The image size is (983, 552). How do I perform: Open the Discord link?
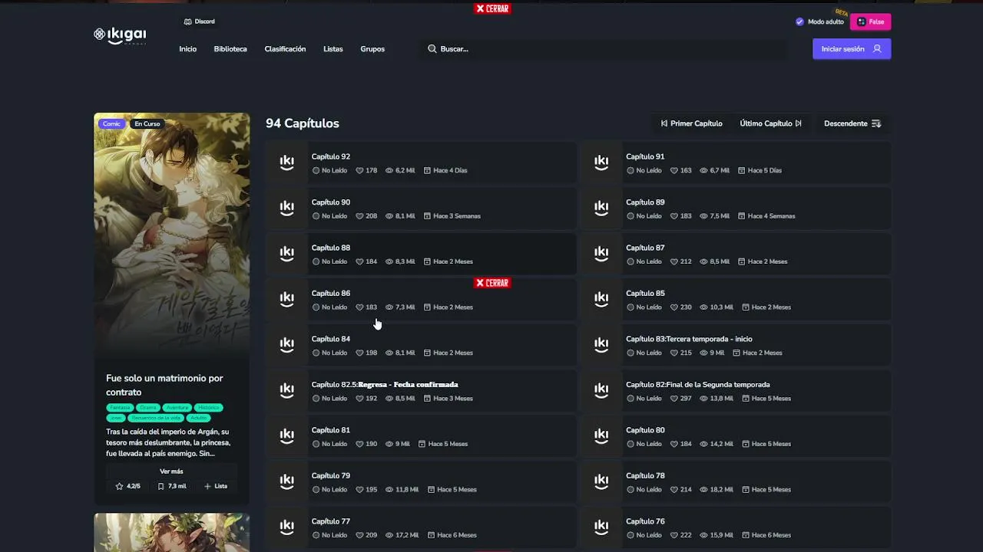click(x=200, y=21)
